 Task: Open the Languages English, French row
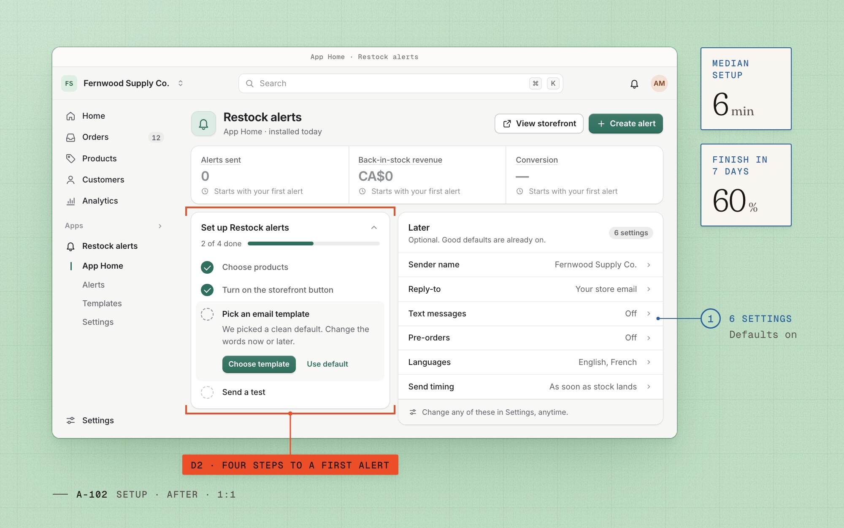pyautogui.click(x=530, y=362)
